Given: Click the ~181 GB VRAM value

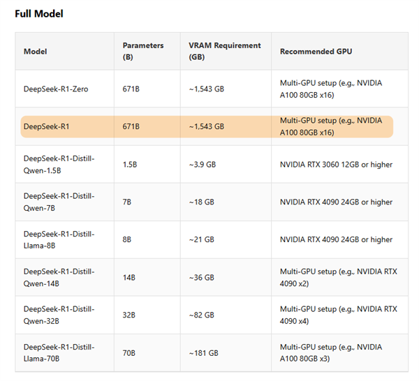Looking at the screenshot, I should pos(203,353).
